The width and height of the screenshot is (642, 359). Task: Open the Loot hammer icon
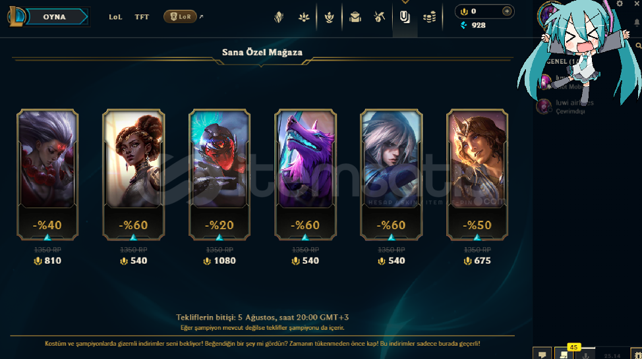pos(379,16)
